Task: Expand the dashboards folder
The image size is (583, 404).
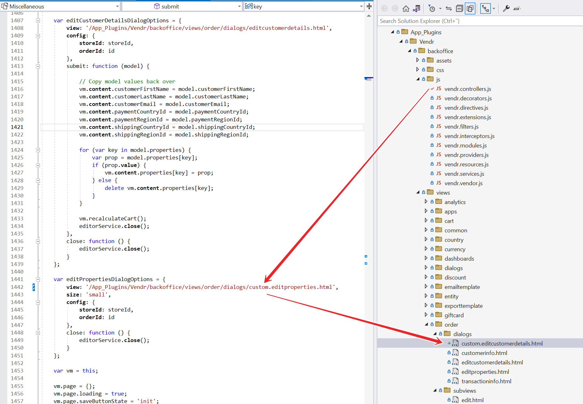Action: pyautogui.click(x=426, y=258)
